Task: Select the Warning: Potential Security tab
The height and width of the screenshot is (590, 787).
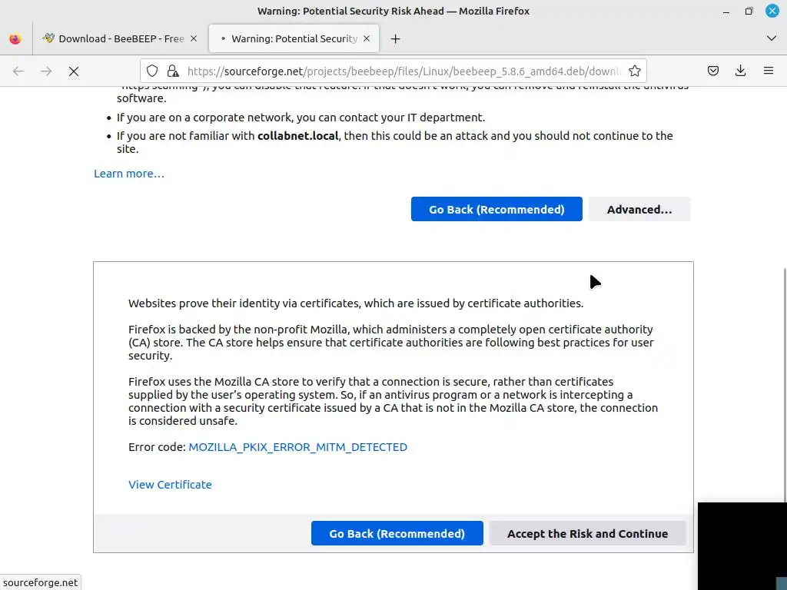Action: click(x=294, y=38)
